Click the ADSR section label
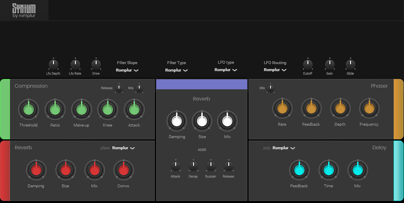This screenshot has width=404, height=203. point(202,150)
